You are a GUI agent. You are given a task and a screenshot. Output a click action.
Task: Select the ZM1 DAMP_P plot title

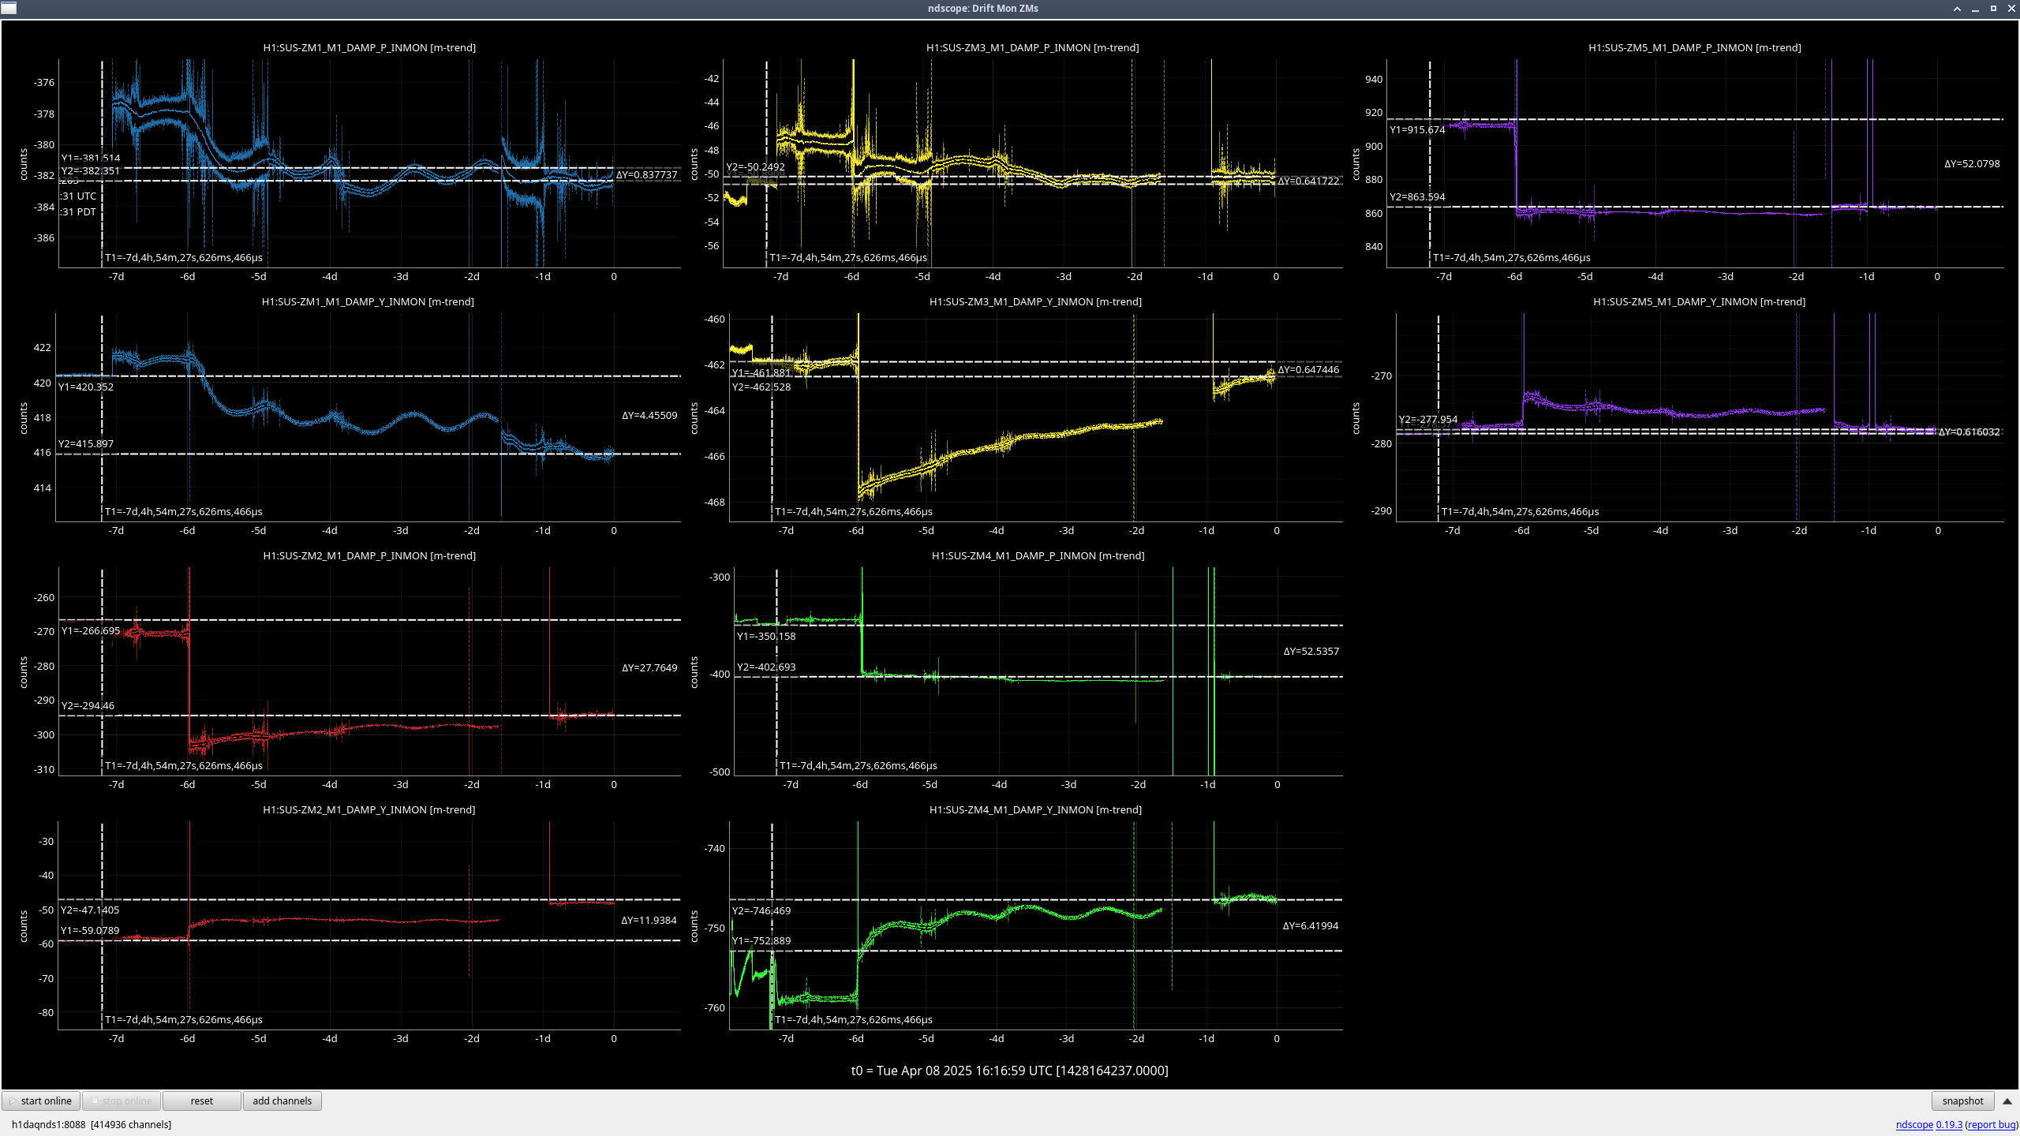coord(369,47)
